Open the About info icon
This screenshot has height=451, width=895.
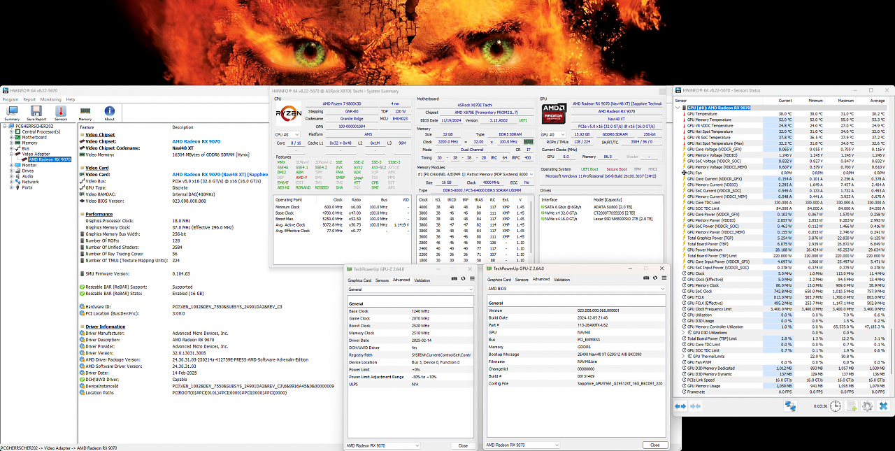coord(109,113)
